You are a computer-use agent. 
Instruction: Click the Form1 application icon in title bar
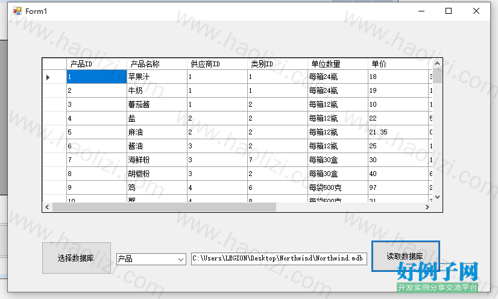click(x=17, y=11)
